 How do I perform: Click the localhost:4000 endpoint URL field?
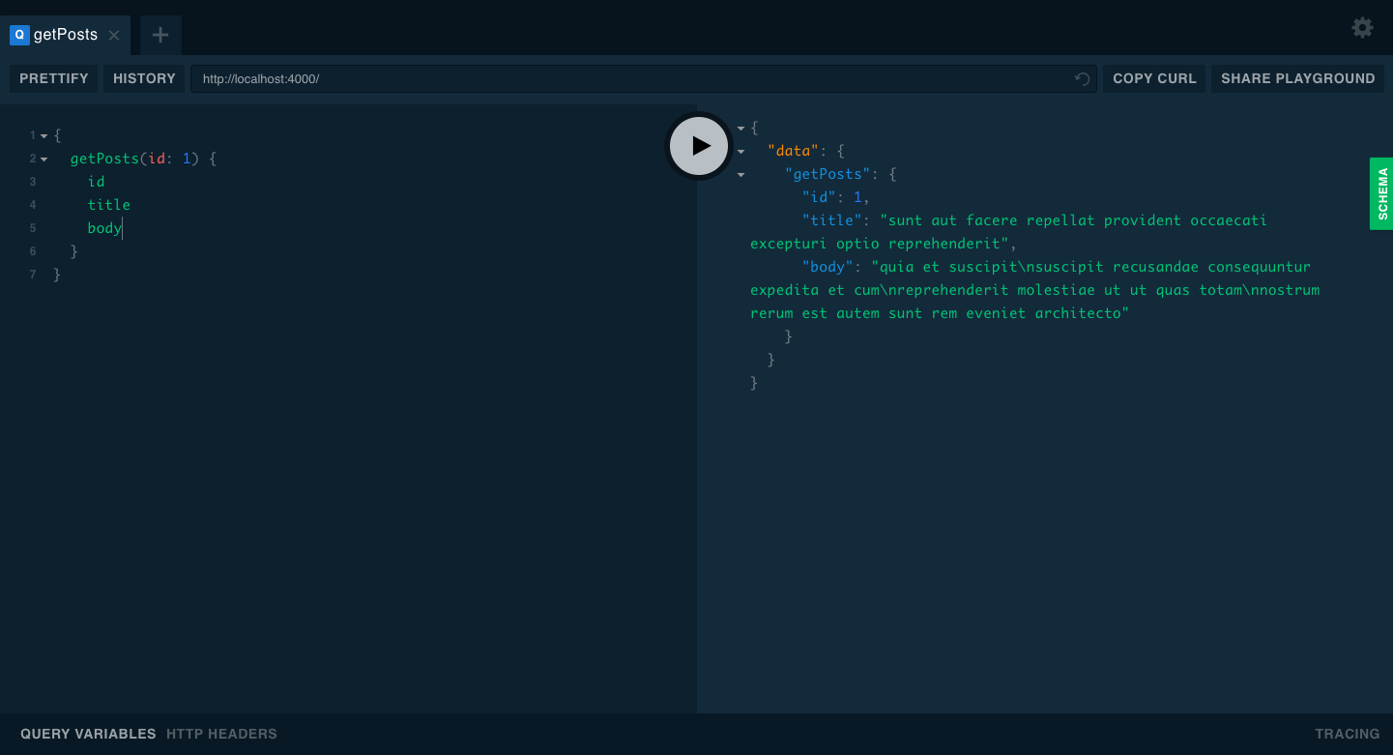click(628, 79)
